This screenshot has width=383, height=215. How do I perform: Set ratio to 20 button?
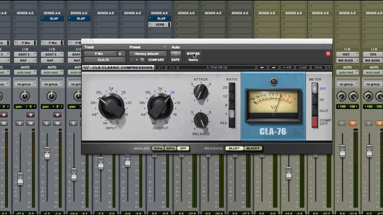coord(232,87)
